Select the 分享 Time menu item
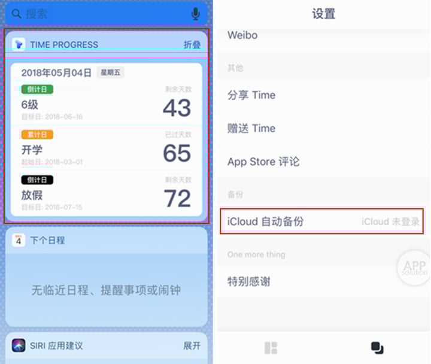The width and height of the screenshot is (431, 364). [324, 95]
